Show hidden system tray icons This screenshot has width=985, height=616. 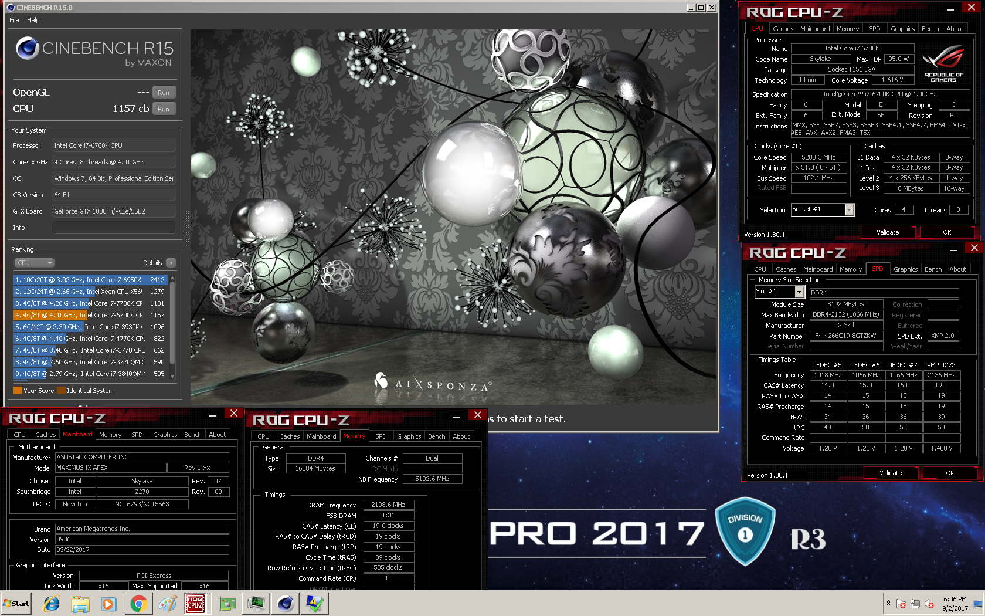pyautogui.click(x=888, y=603)
